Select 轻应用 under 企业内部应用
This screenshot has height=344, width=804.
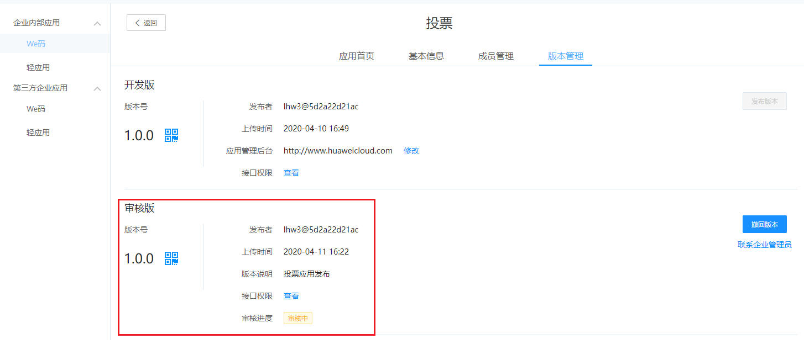pos(38,67)
